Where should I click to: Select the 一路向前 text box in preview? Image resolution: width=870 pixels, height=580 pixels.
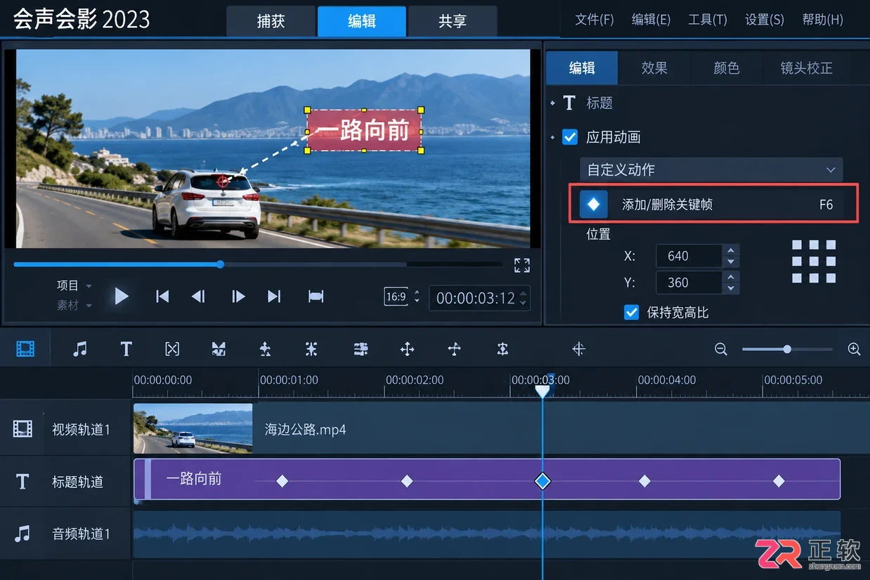coord(364,130)
